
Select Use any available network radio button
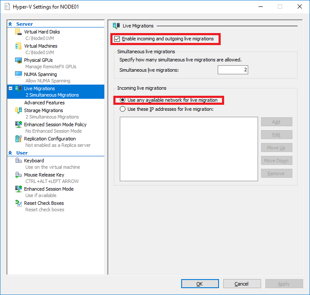pyautogui.click(x=122, y=100)
